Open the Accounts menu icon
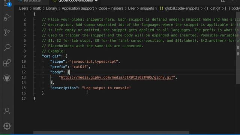This screenshot has width=240, height=135. point(7,111)
